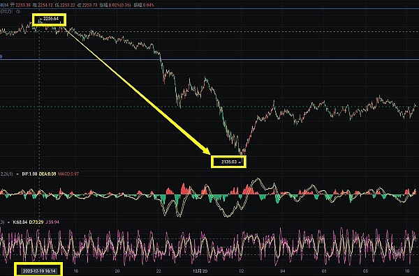Viewport: 419px width, 276px height.
Task: Jump to date tick 22 on time axis
Action: pos(159,271)
